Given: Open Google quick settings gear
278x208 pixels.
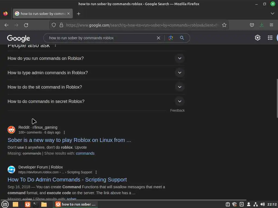Looking at the screenshot, I should [257, 38].
